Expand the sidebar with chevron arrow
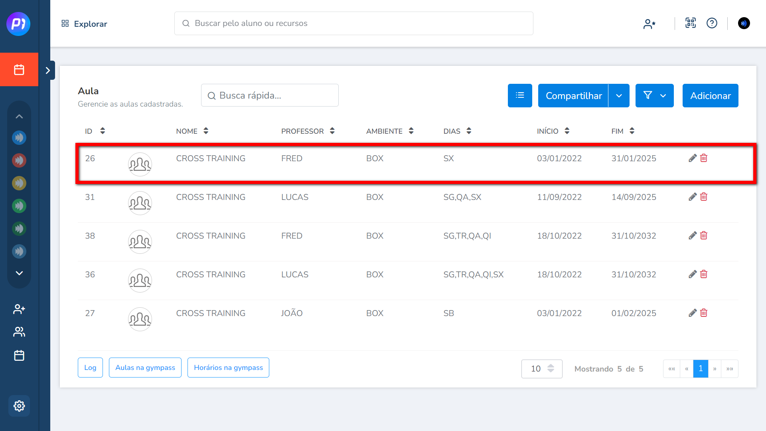This screenshot has height=431, width=766. pos(48,70)
